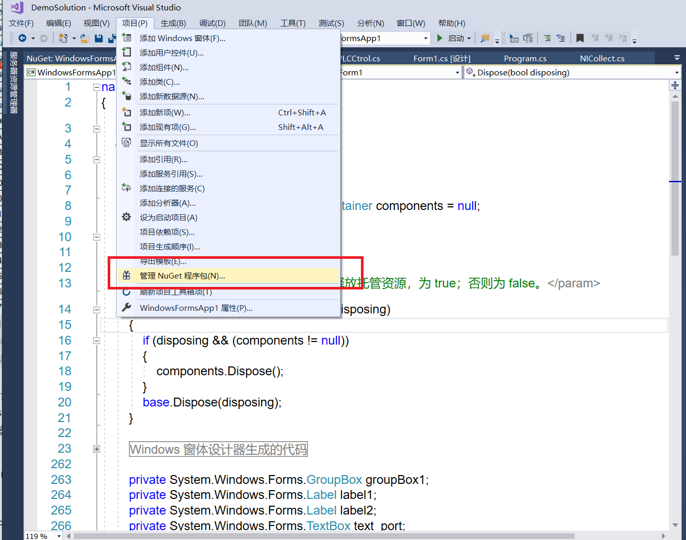Open the Start button dropdown arrow
The width and height of the screenshot is (686, 540).
(x=469, y=38)
